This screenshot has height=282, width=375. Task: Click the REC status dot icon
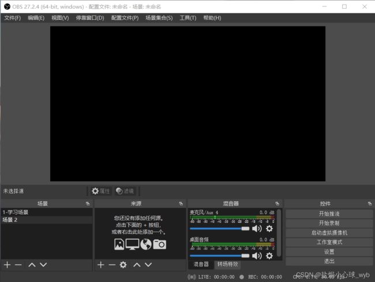242,277
